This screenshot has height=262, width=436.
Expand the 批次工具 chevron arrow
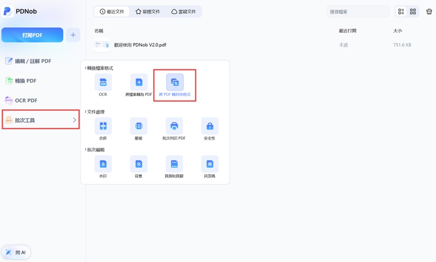click(x=74, y=120)
